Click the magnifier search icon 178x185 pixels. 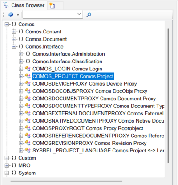(x=89, y=15)
